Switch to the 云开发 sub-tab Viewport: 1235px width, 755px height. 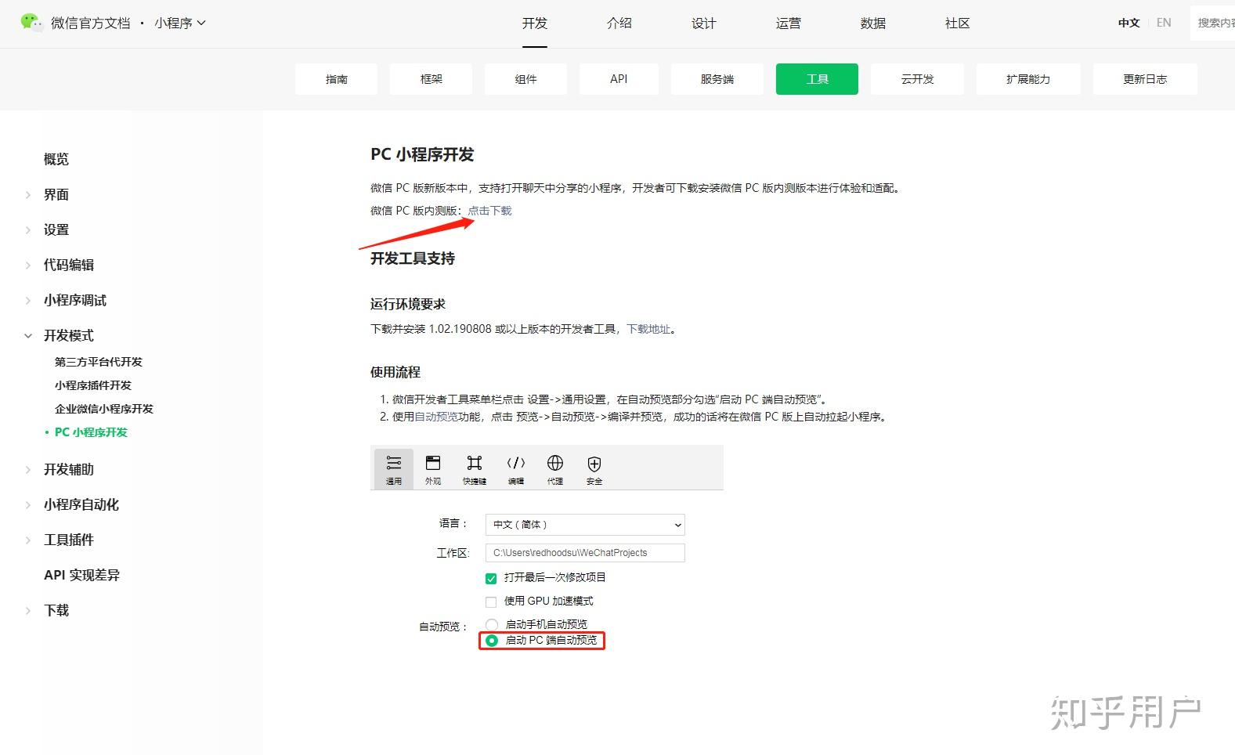click(917, 79)
